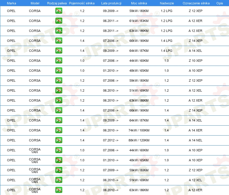Select the Lata produkcji column header
The width and height of the screenshot is (229, 195).
coord(111,3)
